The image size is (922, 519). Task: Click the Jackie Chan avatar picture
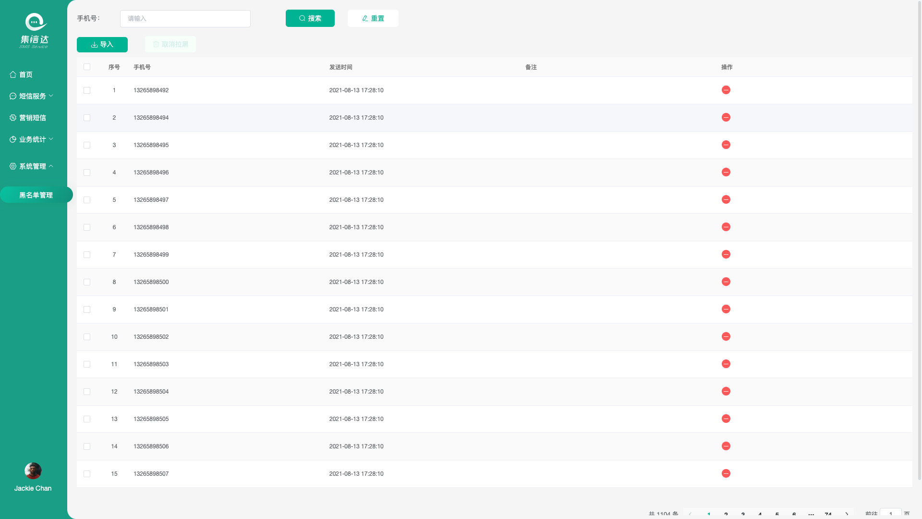pyautogui.click(x=33, y=471)
